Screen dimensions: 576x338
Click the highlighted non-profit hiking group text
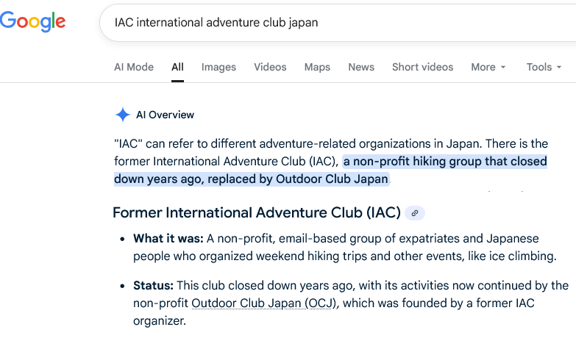[x=444, y=162]
